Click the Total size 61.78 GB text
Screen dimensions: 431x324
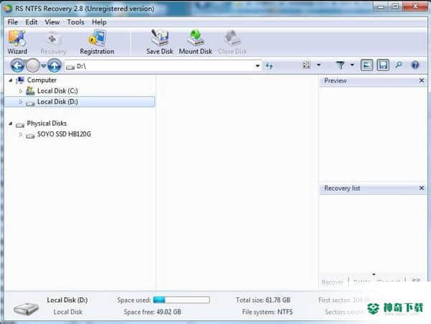point(263,300)
